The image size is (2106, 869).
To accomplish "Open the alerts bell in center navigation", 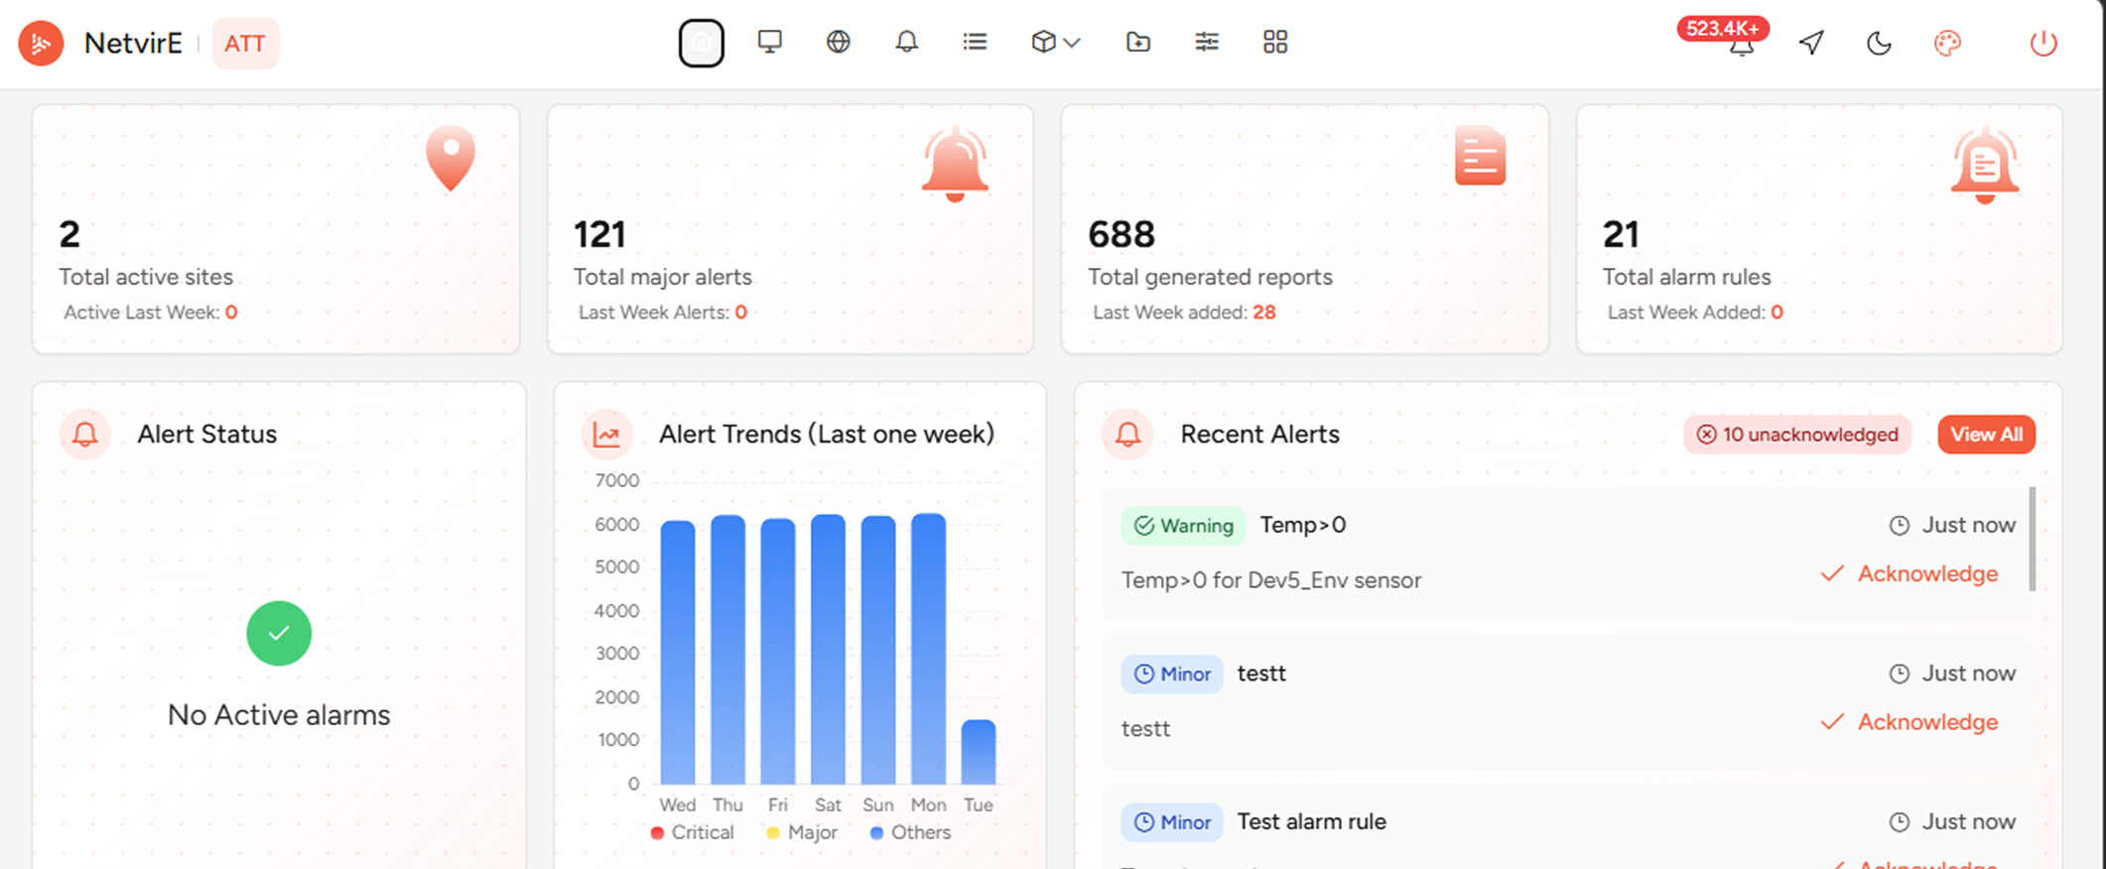I will (906, 42).
